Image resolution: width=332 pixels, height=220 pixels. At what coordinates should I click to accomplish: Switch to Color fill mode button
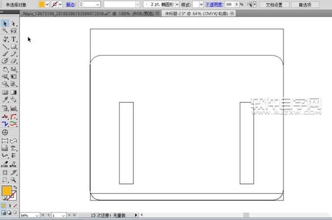4,206
